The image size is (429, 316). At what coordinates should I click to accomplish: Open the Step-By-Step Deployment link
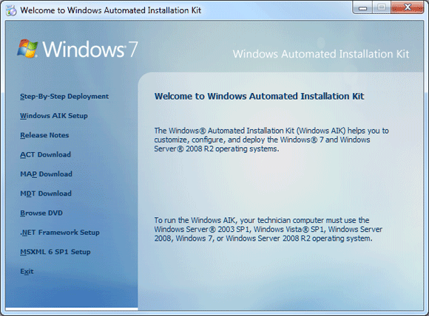[64, 97]
